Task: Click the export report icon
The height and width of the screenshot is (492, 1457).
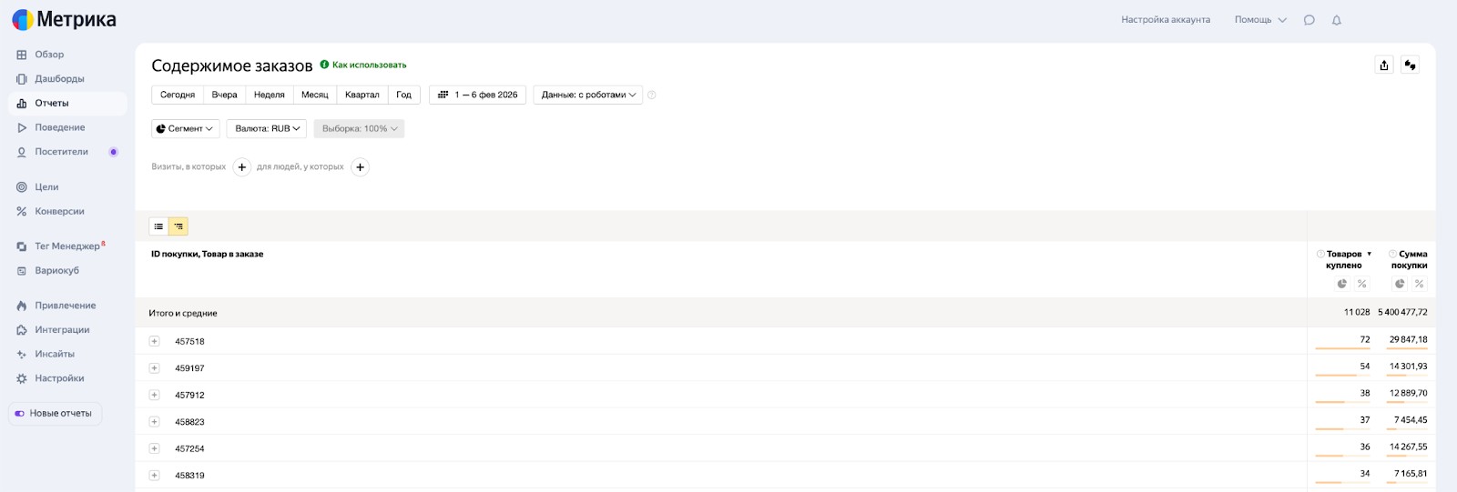Action: (x=1384, y=65)
